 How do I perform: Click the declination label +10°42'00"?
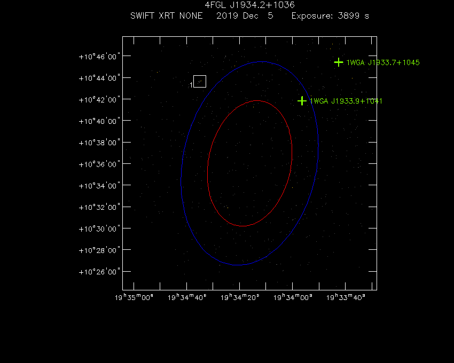click(x=99, y=100)
